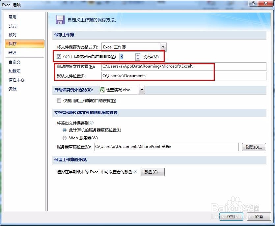This screenshot has width=275, height=226.
Task: Click the autorecover interval minutes field
Action: click(x=128, y=57)
